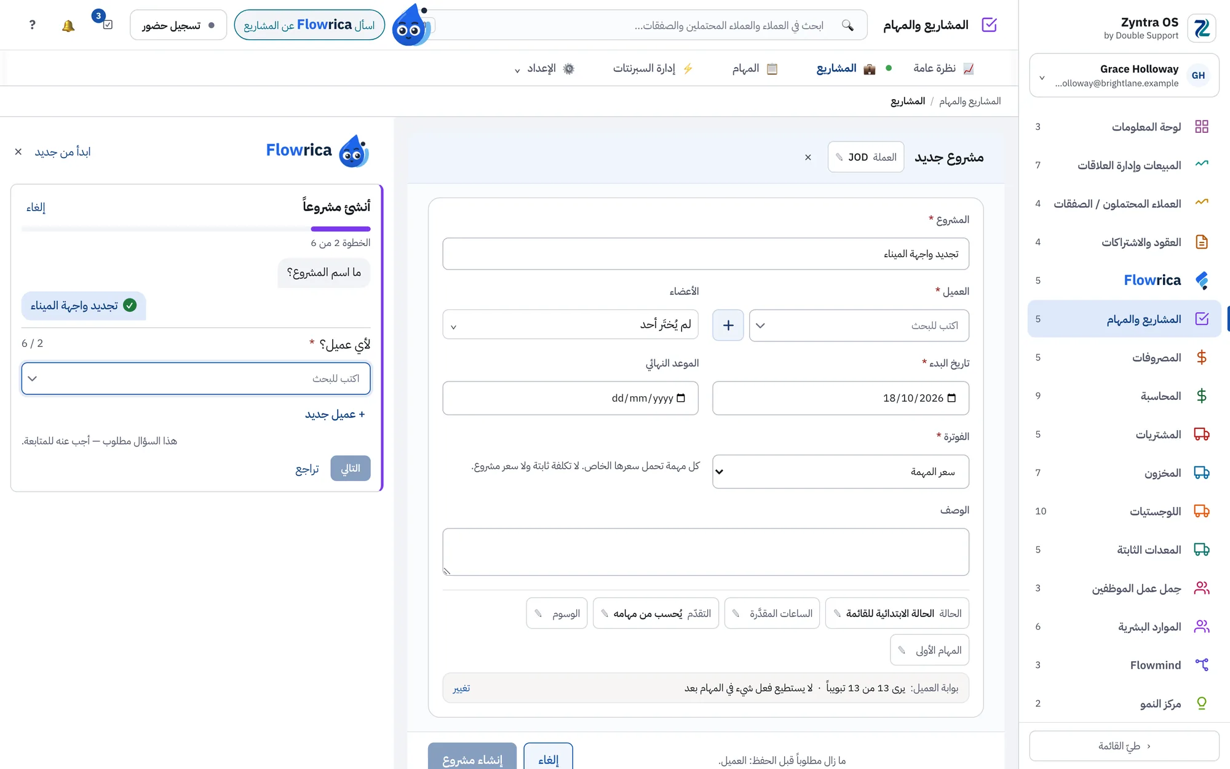Open المصروفات in the sidebar
Viewport: 1230px width, 769px height.
pos(1124,357)
